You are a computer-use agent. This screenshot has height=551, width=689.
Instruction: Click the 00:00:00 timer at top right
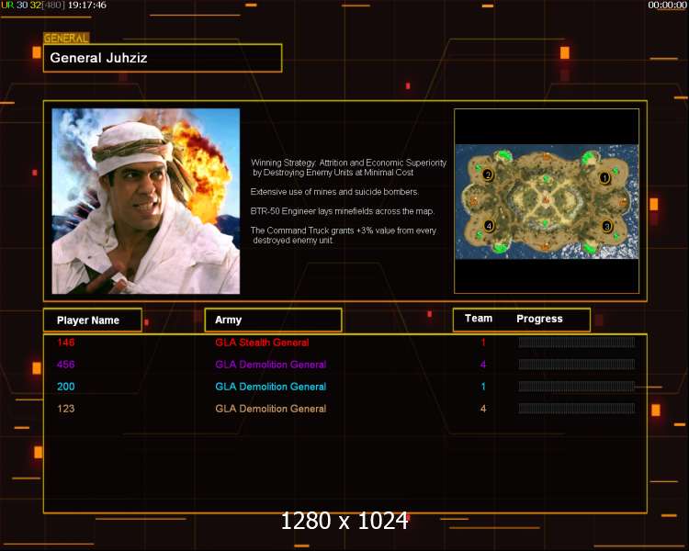(667, 6)
